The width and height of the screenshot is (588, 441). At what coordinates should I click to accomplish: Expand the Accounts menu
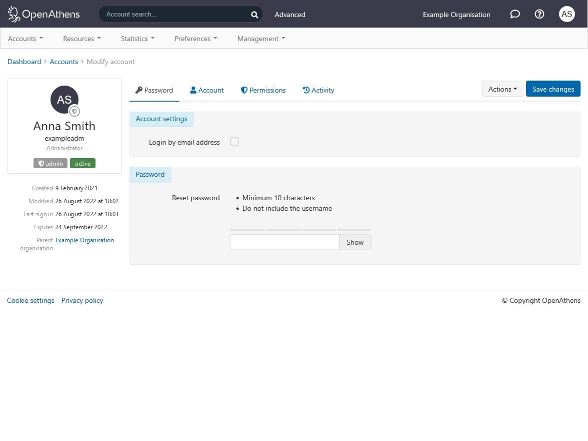[25, 39]
